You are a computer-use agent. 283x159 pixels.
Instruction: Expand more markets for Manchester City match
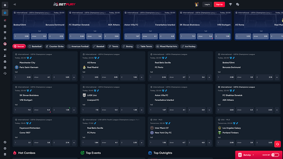(x=74, y=77)
